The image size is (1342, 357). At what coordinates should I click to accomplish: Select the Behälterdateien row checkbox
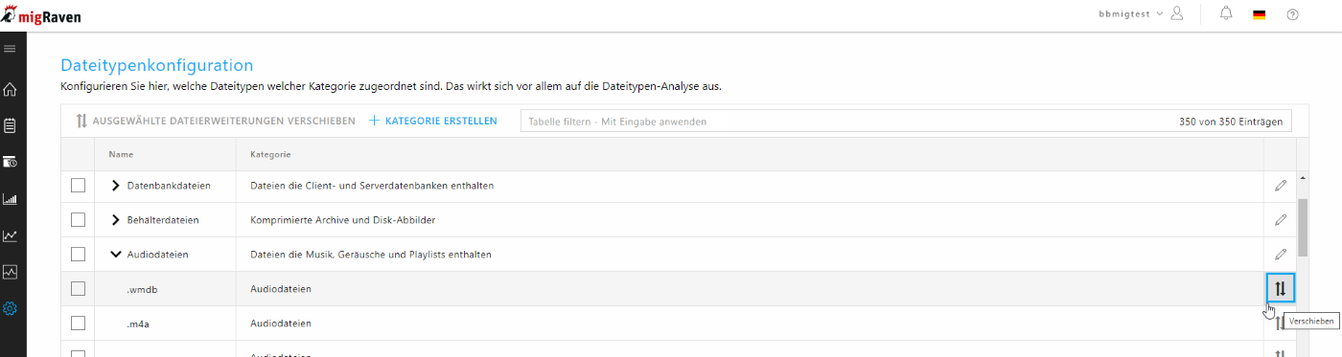click(x=79, y=219)
